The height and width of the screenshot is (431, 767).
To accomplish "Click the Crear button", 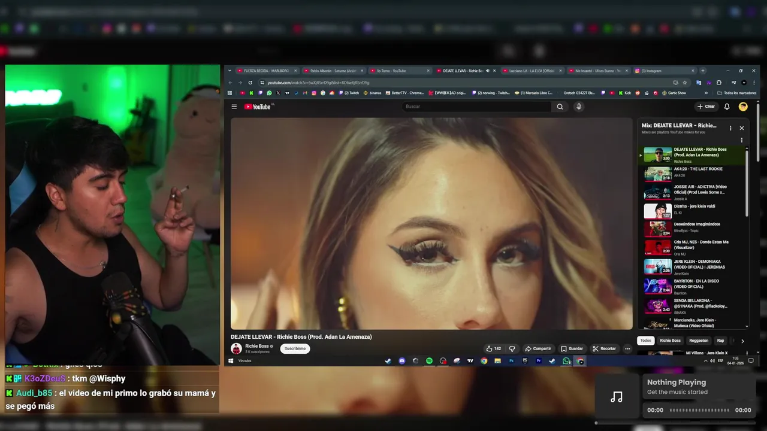I will tap(706, 107).
